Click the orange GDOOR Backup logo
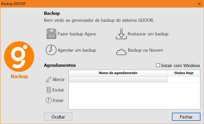 (19, 57)
